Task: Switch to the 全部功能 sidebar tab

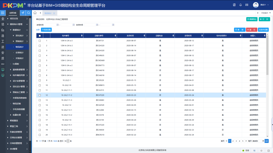Action: pyautogui.click(x=13, y=13)
